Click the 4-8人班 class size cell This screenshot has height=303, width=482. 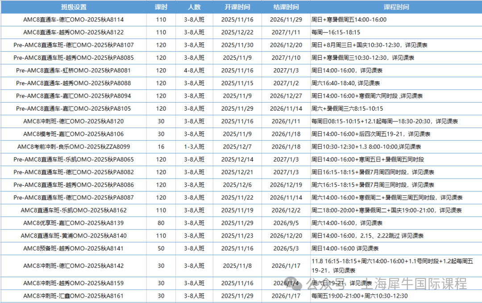click(195, 71)
